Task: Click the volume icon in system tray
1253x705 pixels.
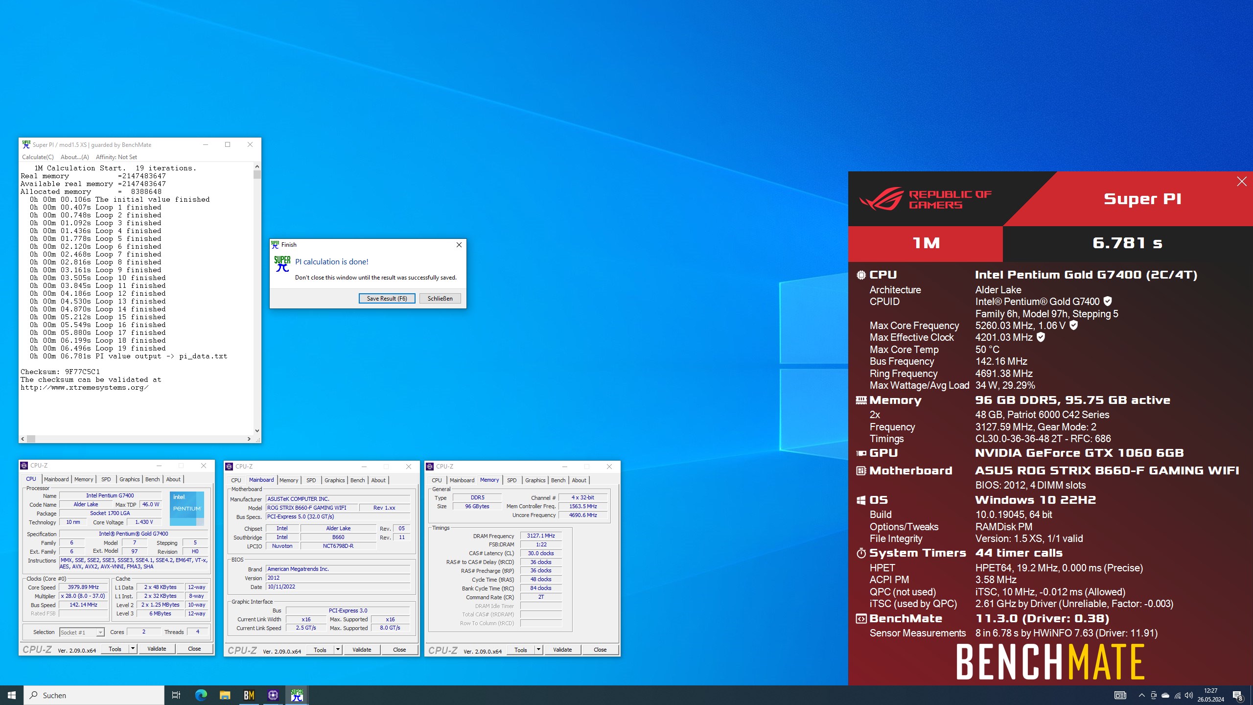Action: (1188, 695)
